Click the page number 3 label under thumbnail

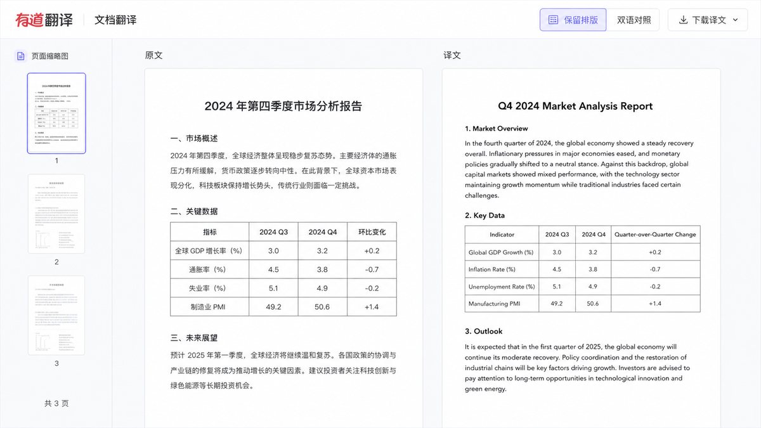56,363
